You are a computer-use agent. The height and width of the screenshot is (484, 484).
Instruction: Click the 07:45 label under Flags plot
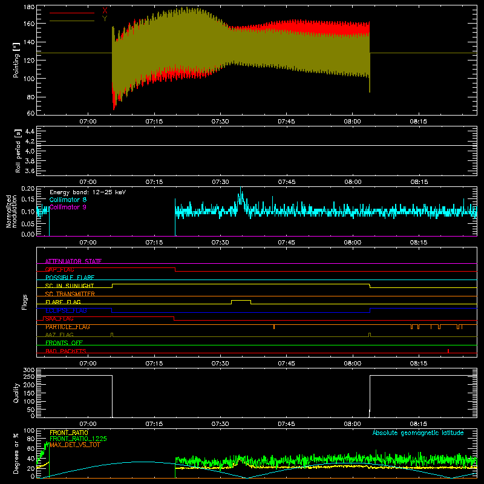tap(286, 364)
